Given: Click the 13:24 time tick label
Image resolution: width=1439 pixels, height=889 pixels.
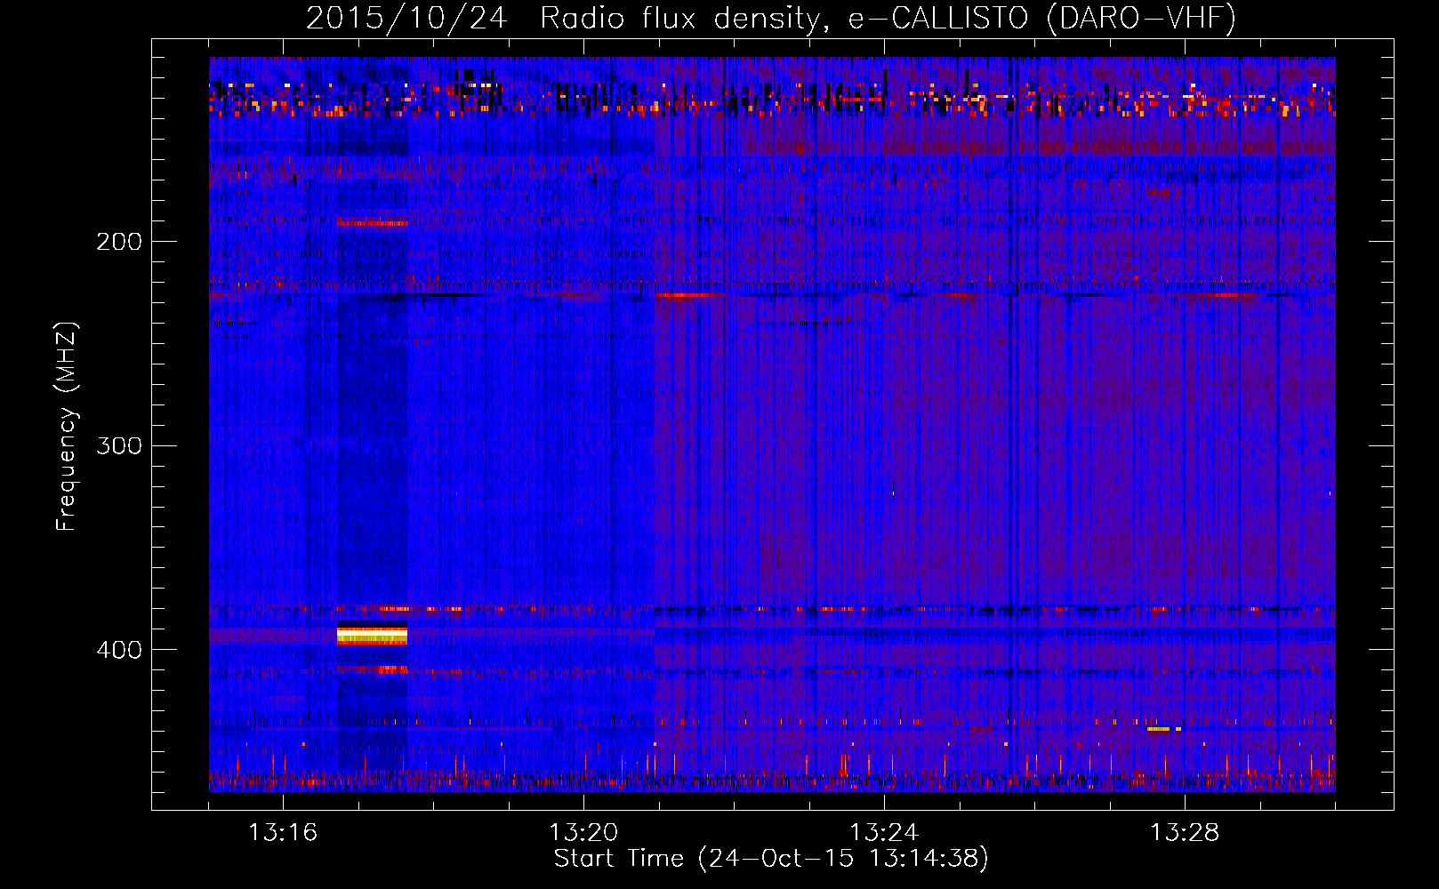Looking at the screenshot, I should [884, 833].
